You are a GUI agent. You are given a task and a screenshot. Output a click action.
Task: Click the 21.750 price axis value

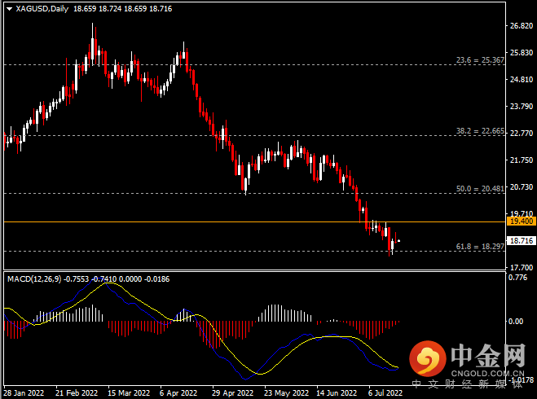point(522,160)
